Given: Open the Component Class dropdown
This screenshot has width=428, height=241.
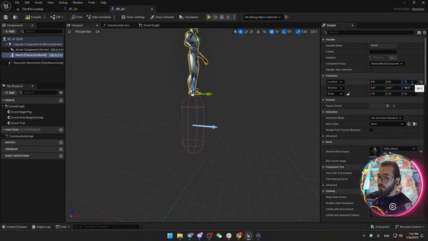Looking at the screenshot, I should pyautogui.click(x=387, y=64).
